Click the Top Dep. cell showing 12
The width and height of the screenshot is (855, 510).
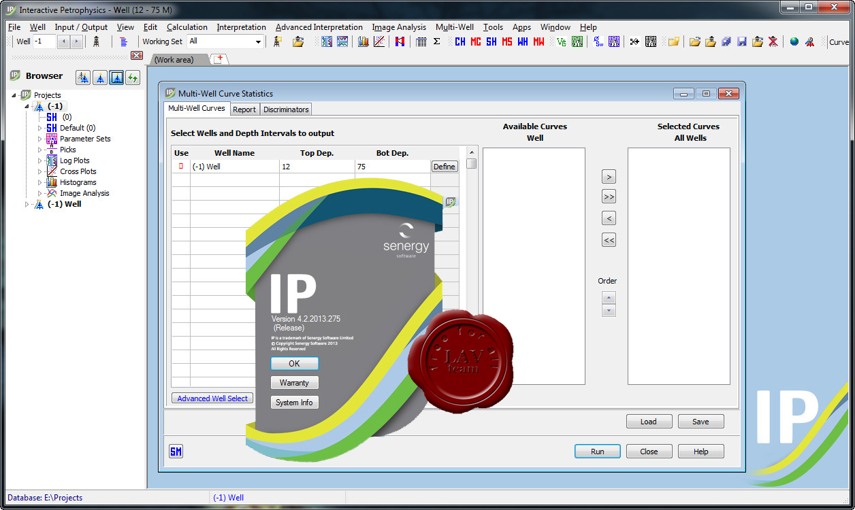click(x=317, y=167)
